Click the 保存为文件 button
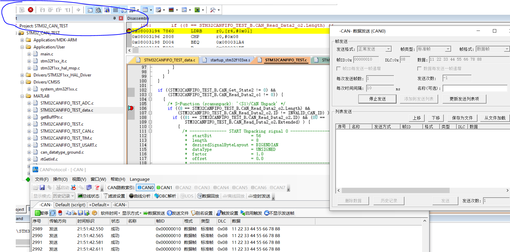This screenshot has height=252, width=510. coord(462,118)
